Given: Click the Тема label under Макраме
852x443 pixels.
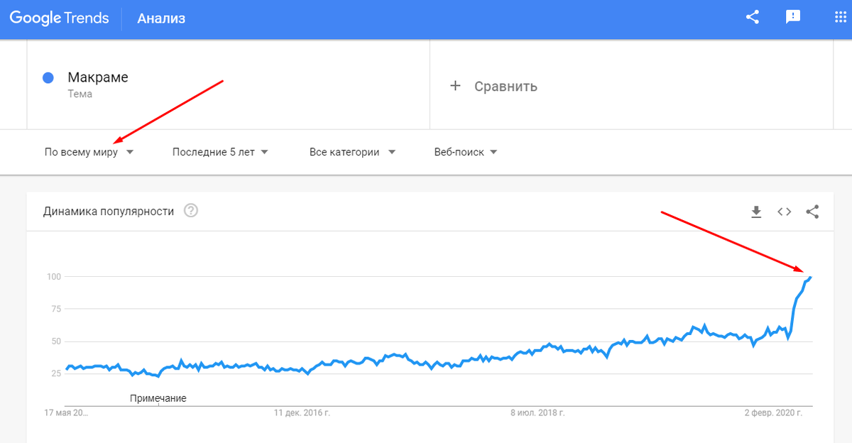Looking at the screenshot, I should click(x=80, y=94).
